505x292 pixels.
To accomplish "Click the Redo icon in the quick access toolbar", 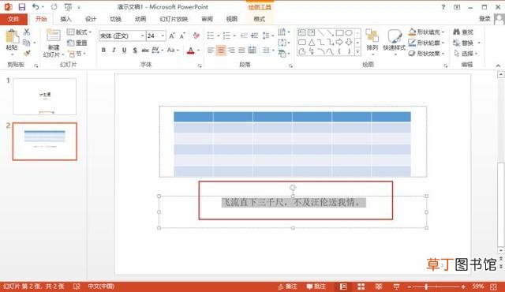I will pyautogui.click(x=54, y=7).
